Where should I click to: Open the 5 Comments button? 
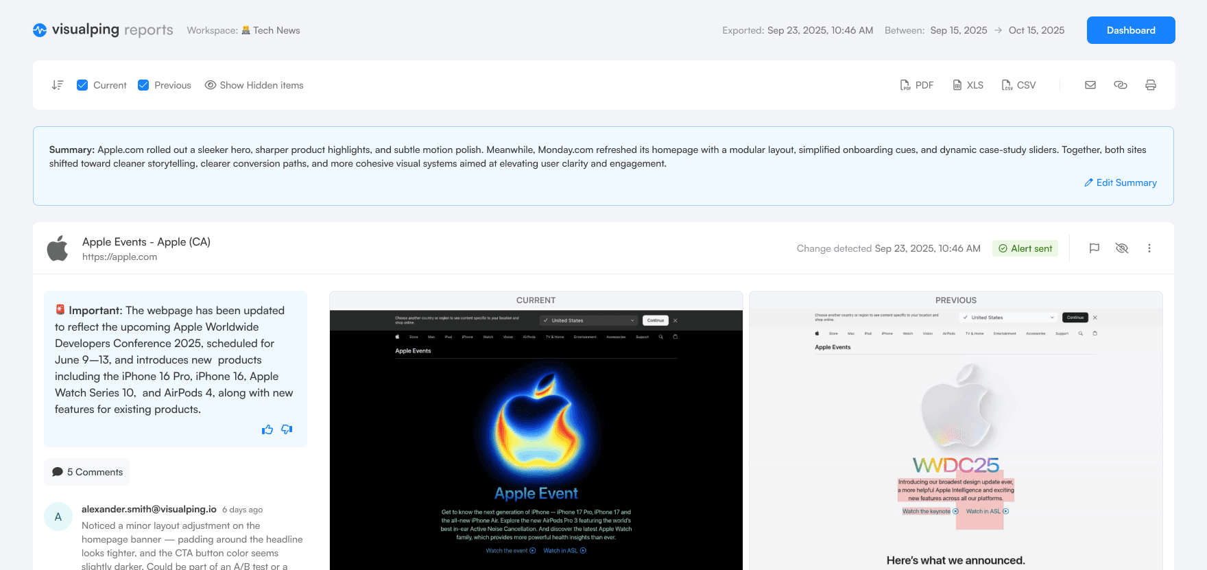click(x=87, y=472)
